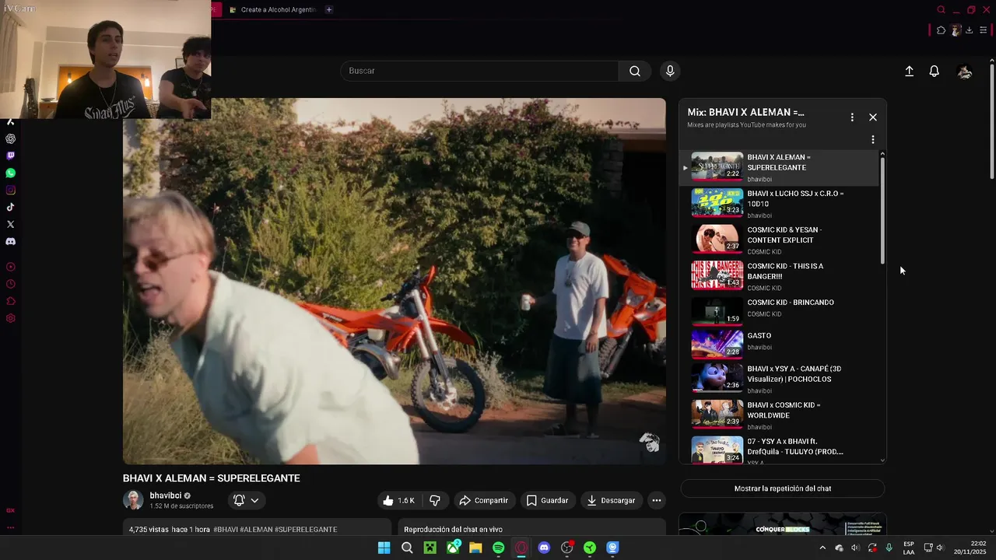
Task: Open X (Twitter) in the Opera sidebar
Action: tap(10, 225)
